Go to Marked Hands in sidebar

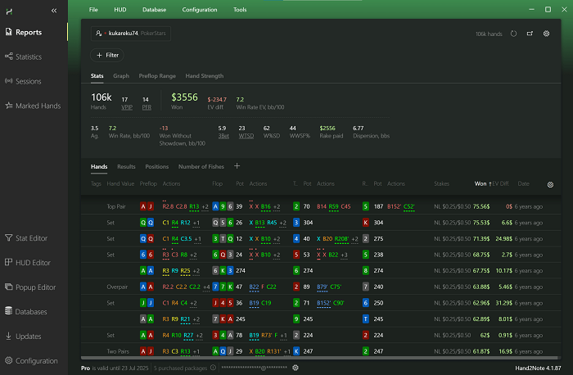point(37,106)
